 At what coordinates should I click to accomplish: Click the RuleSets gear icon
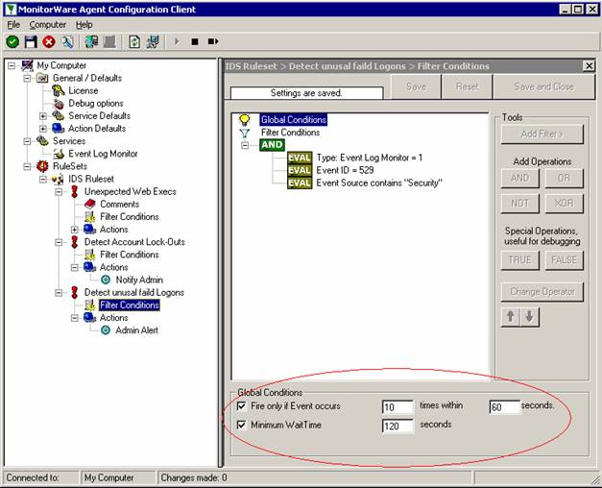tap(42, 166)
